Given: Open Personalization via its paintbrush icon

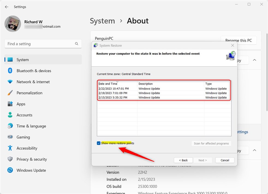Looking at the screenshot, I should pos(10,93).
